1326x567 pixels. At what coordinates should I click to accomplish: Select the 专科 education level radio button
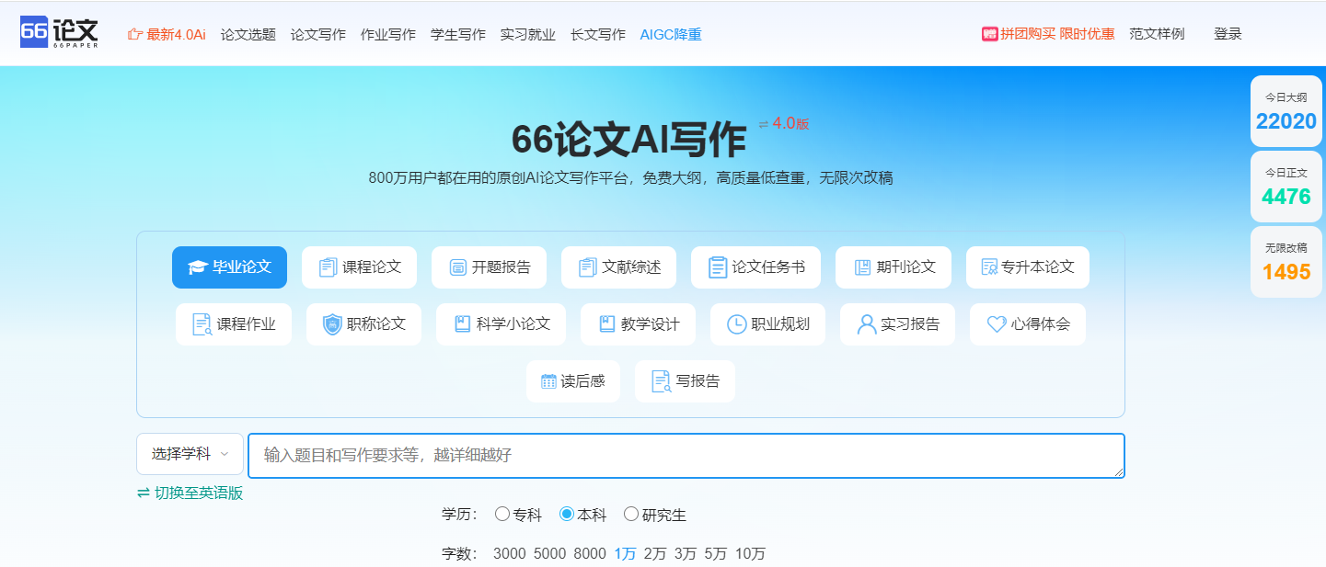[x=503, y=515]
